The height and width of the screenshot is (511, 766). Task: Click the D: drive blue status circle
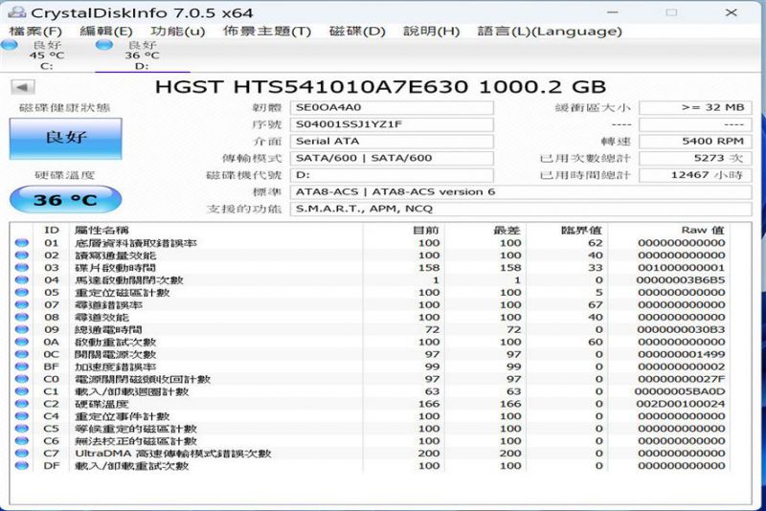pyautogui.click(x=104, y=45)
